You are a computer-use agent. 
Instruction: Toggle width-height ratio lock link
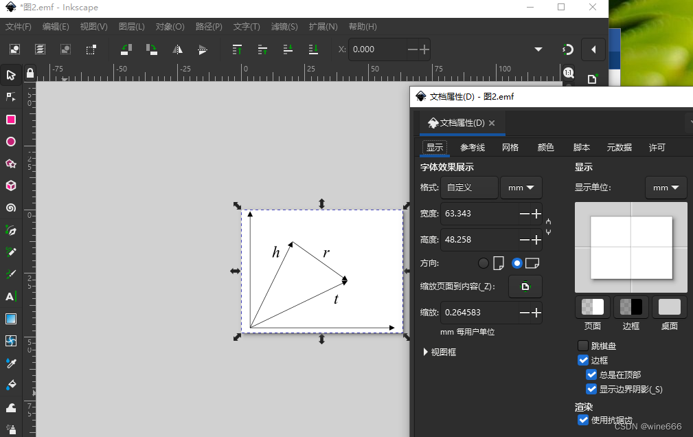[549, 227]
